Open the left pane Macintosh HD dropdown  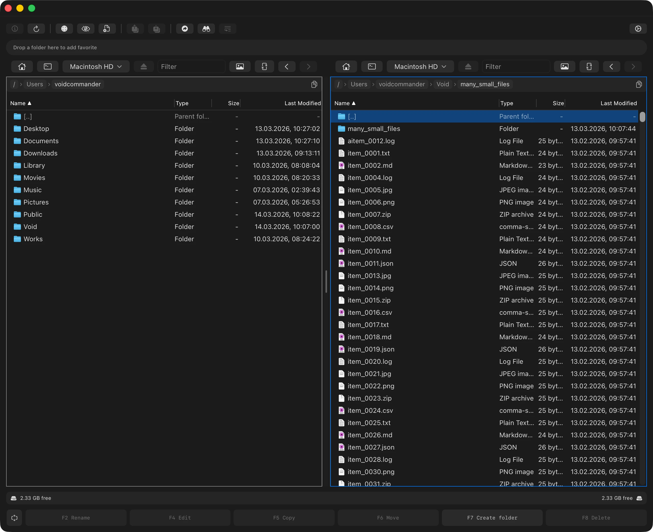[96, 66]
